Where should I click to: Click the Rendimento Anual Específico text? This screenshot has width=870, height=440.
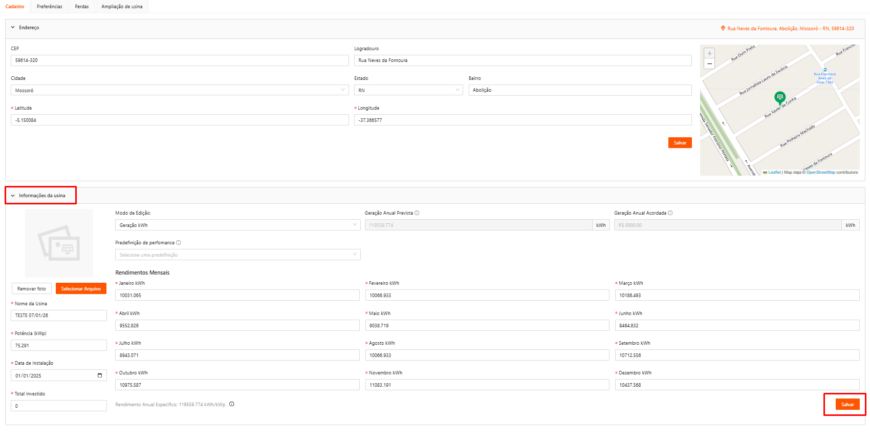170,405
